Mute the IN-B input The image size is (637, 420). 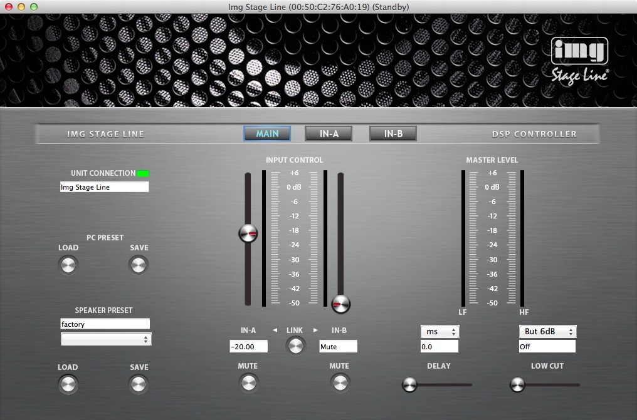[x=340, y=382]
